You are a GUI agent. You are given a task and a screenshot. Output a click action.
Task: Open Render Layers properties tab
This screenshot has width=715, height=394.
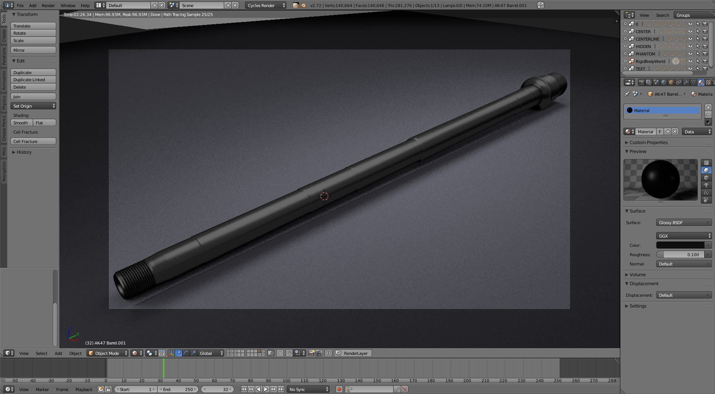(x=649, y=82)
